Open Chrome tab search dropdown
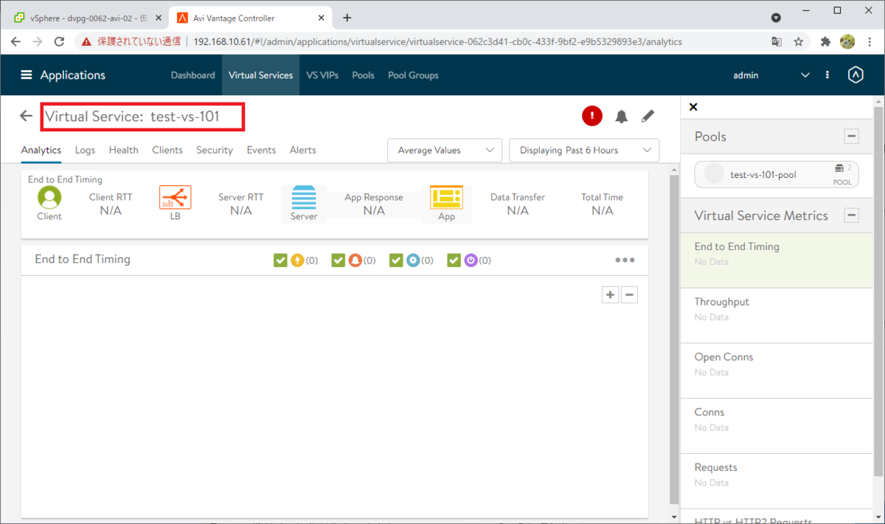Viewport: 885px width, 524px height. click(x=777, y=18)
